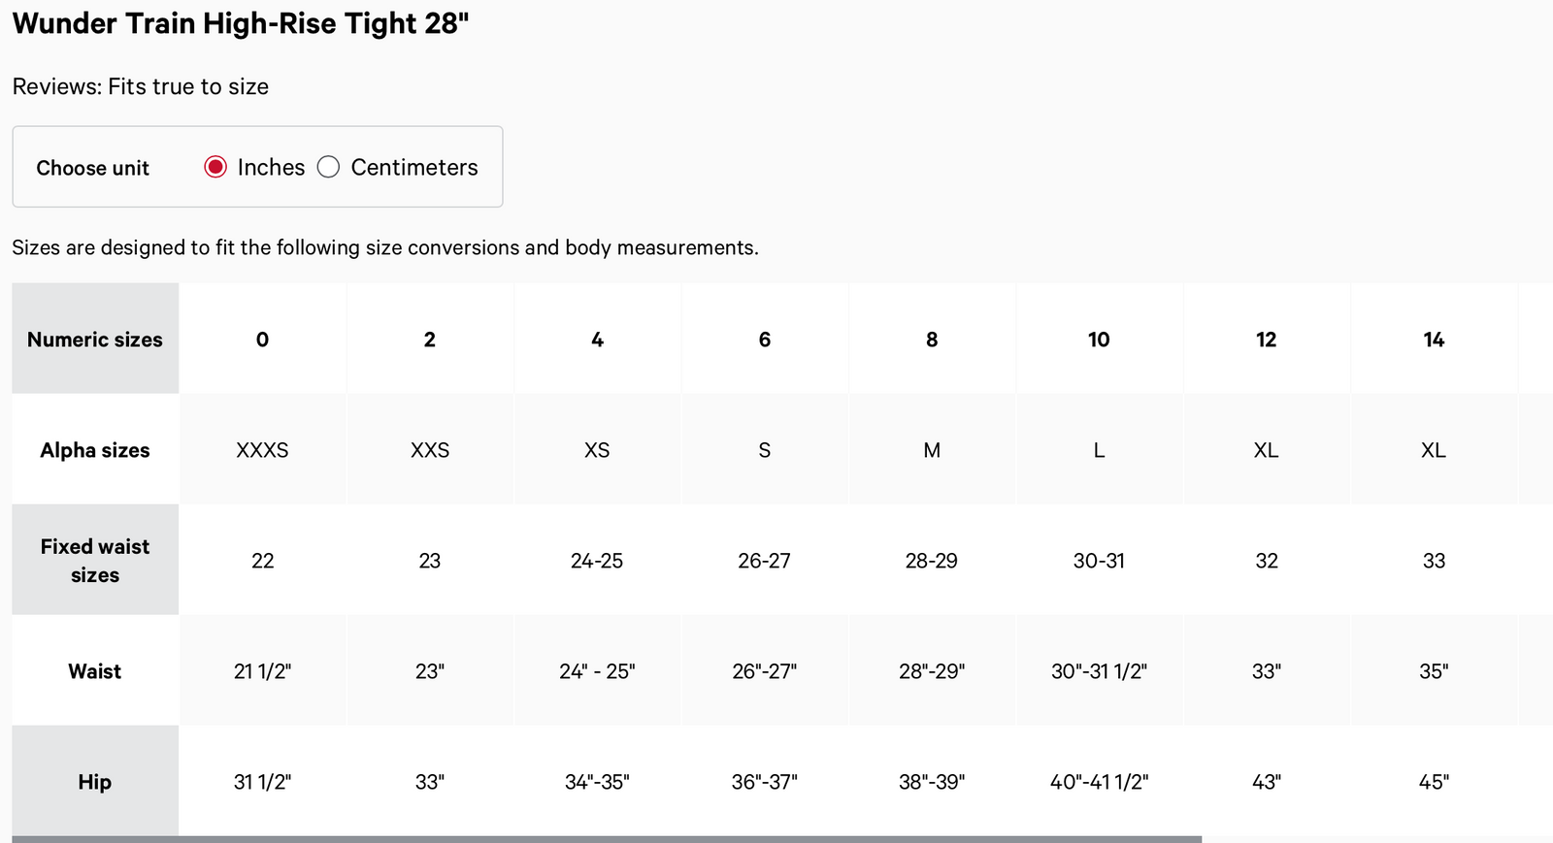Click the "Reviews: Fits true to size" text
Image resolution: width=1553 pixels, height=843 pixels.
[x=141, y=86]
